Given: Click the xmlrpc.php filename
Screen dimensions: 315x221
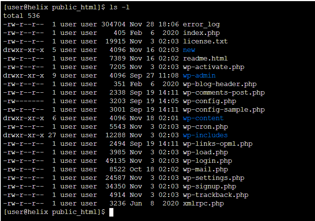Looking at the screenshot, I should click(x=203, y=204).
